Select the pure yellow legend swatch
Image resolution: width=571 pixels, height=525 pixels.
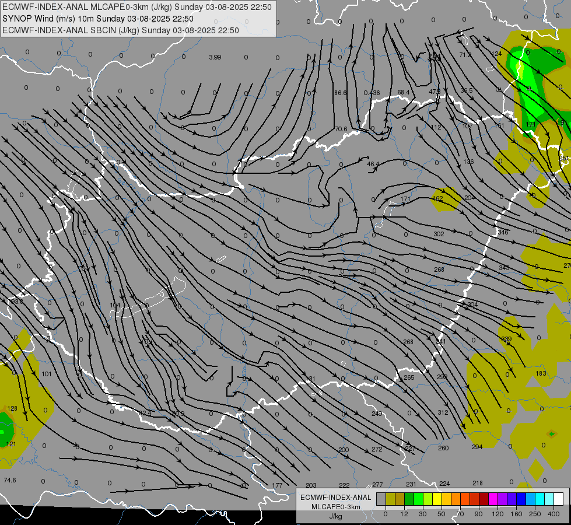click(437, 499)
